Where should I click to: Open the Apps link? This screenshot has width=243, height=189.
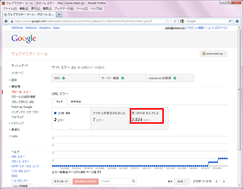(56, 28)
